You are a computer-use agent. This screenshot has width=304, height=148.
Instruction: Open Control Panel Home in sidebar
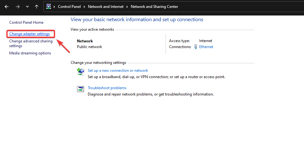click(x=26, y=22)
